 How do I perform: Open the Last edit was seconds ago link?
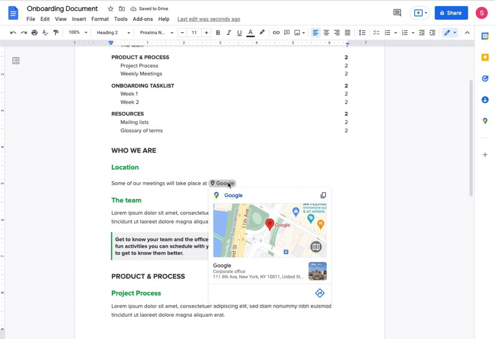208,19
